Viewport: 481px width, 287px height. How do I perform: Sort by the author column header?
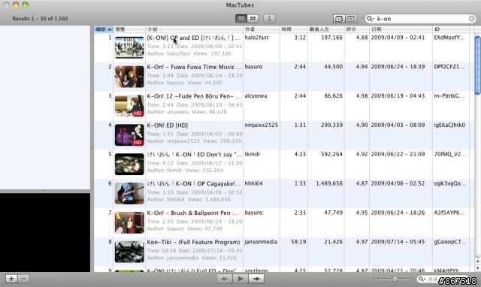[x=262, y=29]
